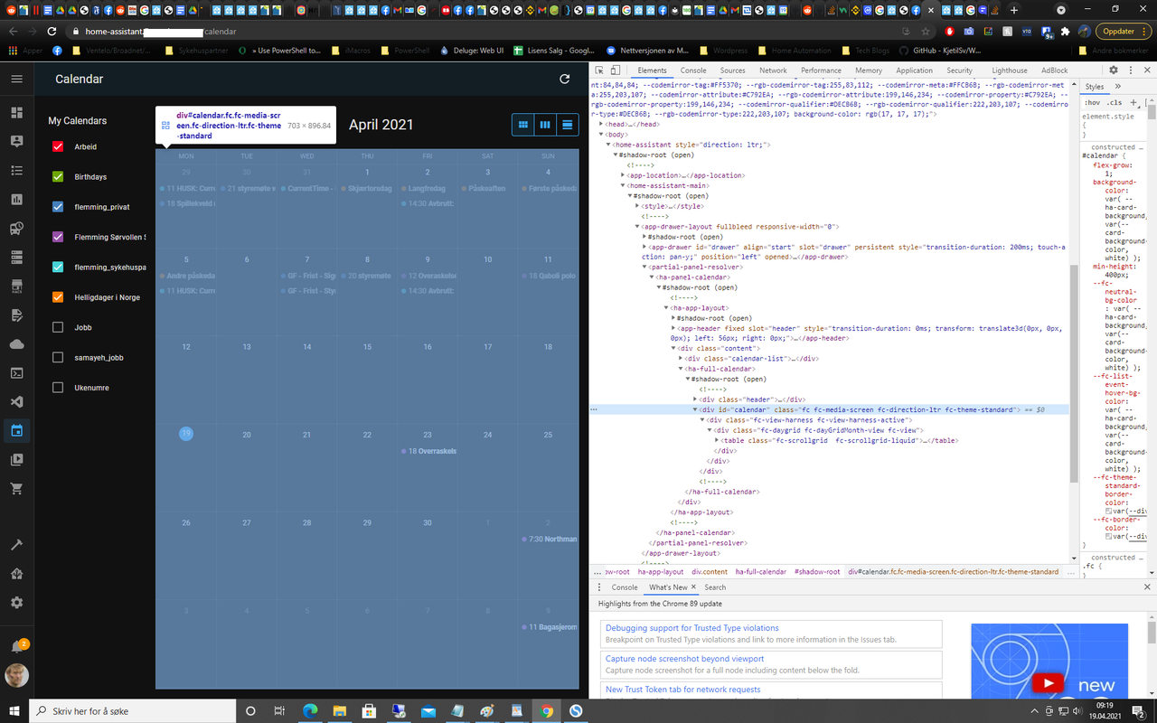This screenshot has height=723, width=1157.
Task: Enable the Jobb calendar checkbox
Action: click(59, 327)
